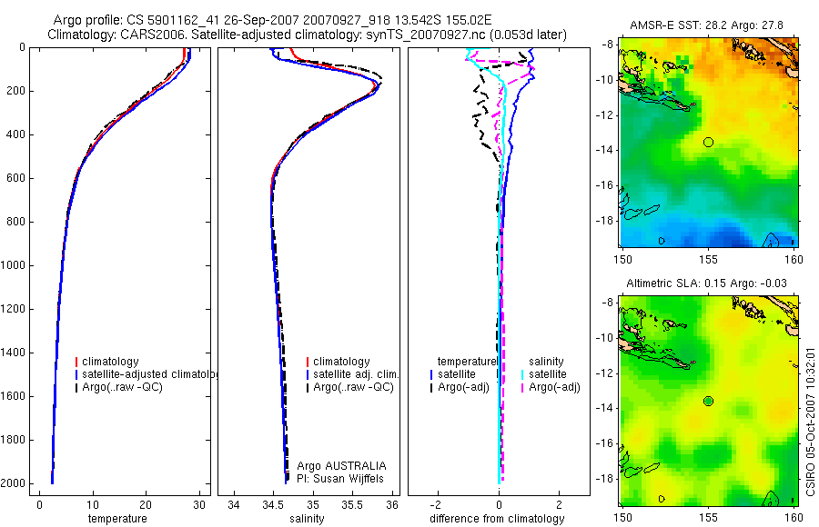
Task: Click 'Argo(..raw -QC)' in the salinity plot legend
Action: point(353,387)
